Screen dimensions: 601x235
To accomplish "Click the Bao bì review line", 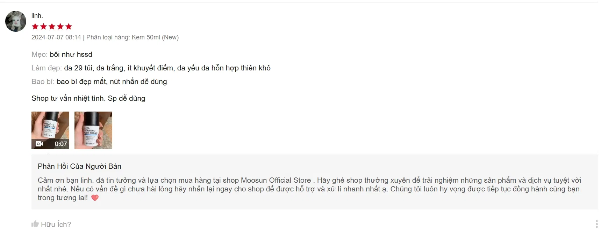I will pos(99,82).
